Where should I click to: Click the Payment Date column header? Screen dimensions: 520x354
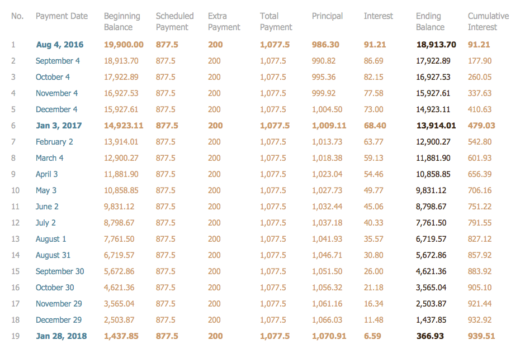point(62,16)
